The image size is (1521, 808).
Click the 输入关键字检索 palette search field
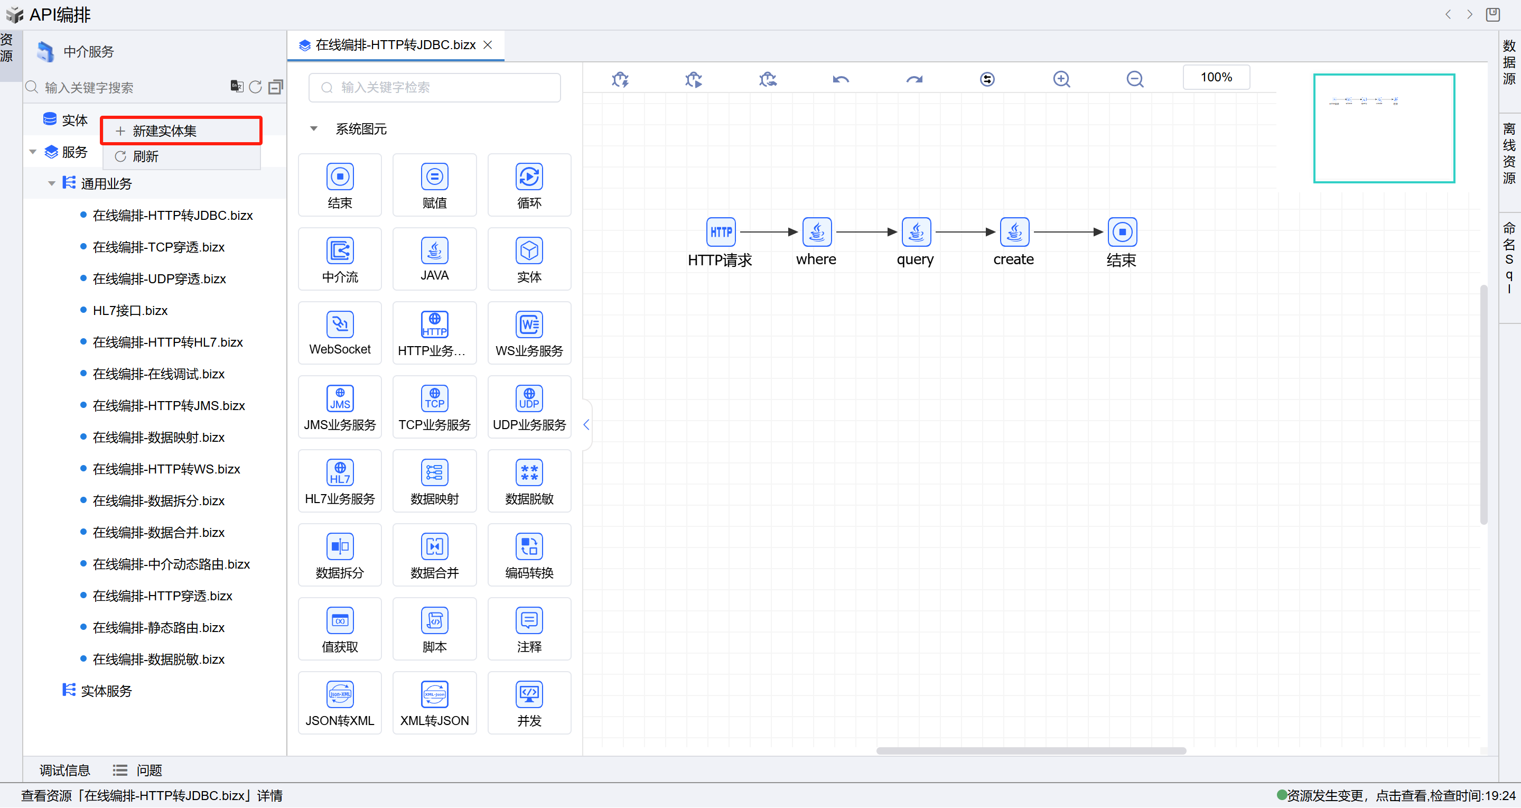click(x=434, y=87)
